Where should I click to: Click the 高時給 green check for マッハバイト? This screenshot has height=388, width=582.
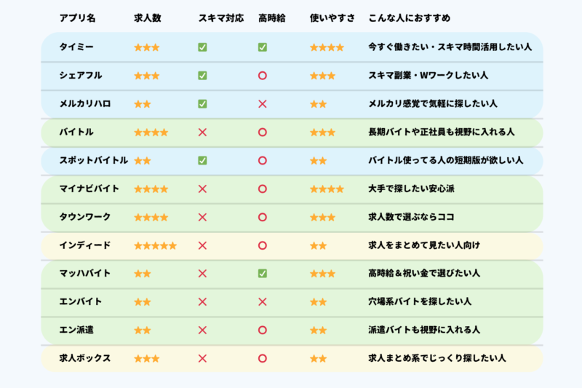(263, 274)
